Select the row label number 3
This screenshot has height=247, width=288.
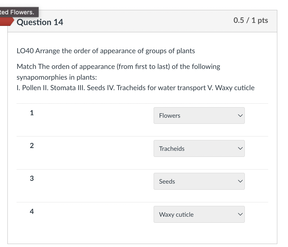point(32,179)
